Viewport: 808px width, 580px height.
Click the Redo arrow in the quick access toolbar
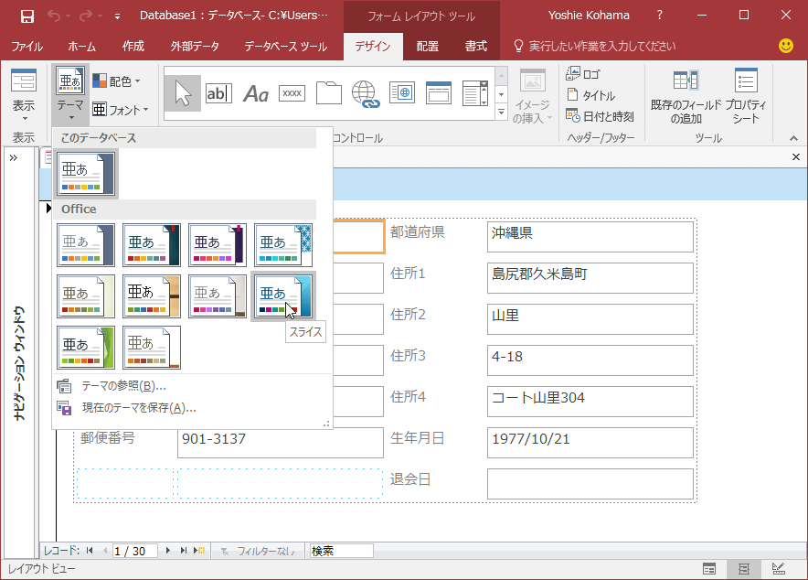[86, 16]
